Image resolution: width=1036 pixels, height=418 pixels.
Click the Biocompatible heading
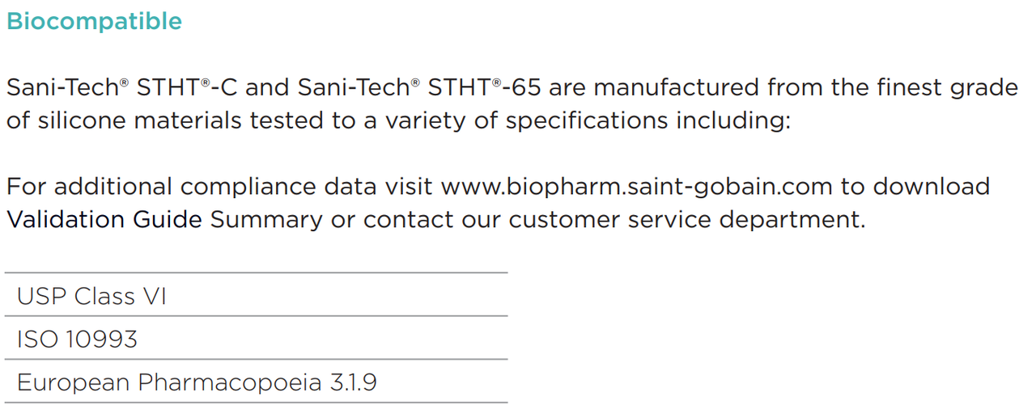pos(94,22)
